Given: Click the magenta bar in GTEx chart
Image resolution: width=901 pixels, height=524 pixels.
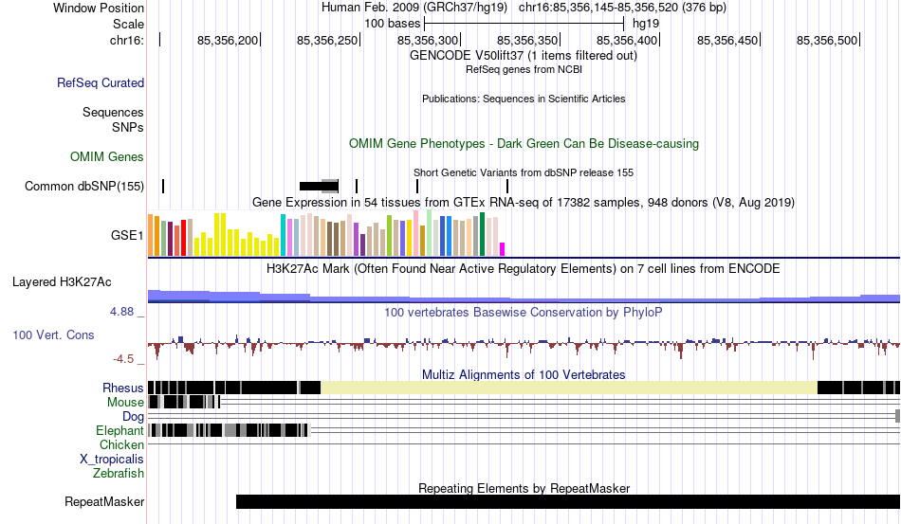Looking at the screenshot, I should tap(502, 249).
